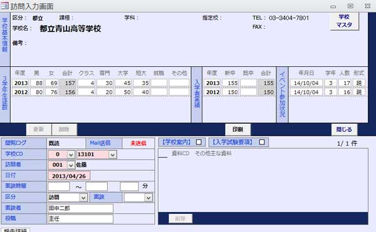Open the 訪問者 dropdown showing 001

(x=71, y=165)
